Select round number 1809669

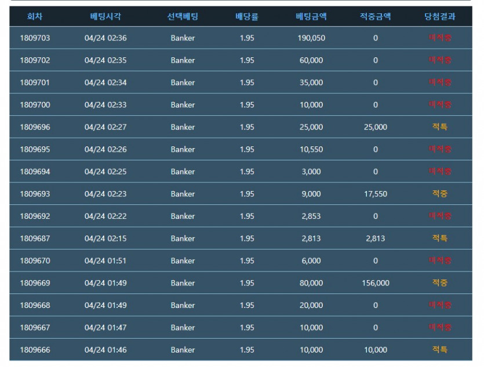coord(35,283)
